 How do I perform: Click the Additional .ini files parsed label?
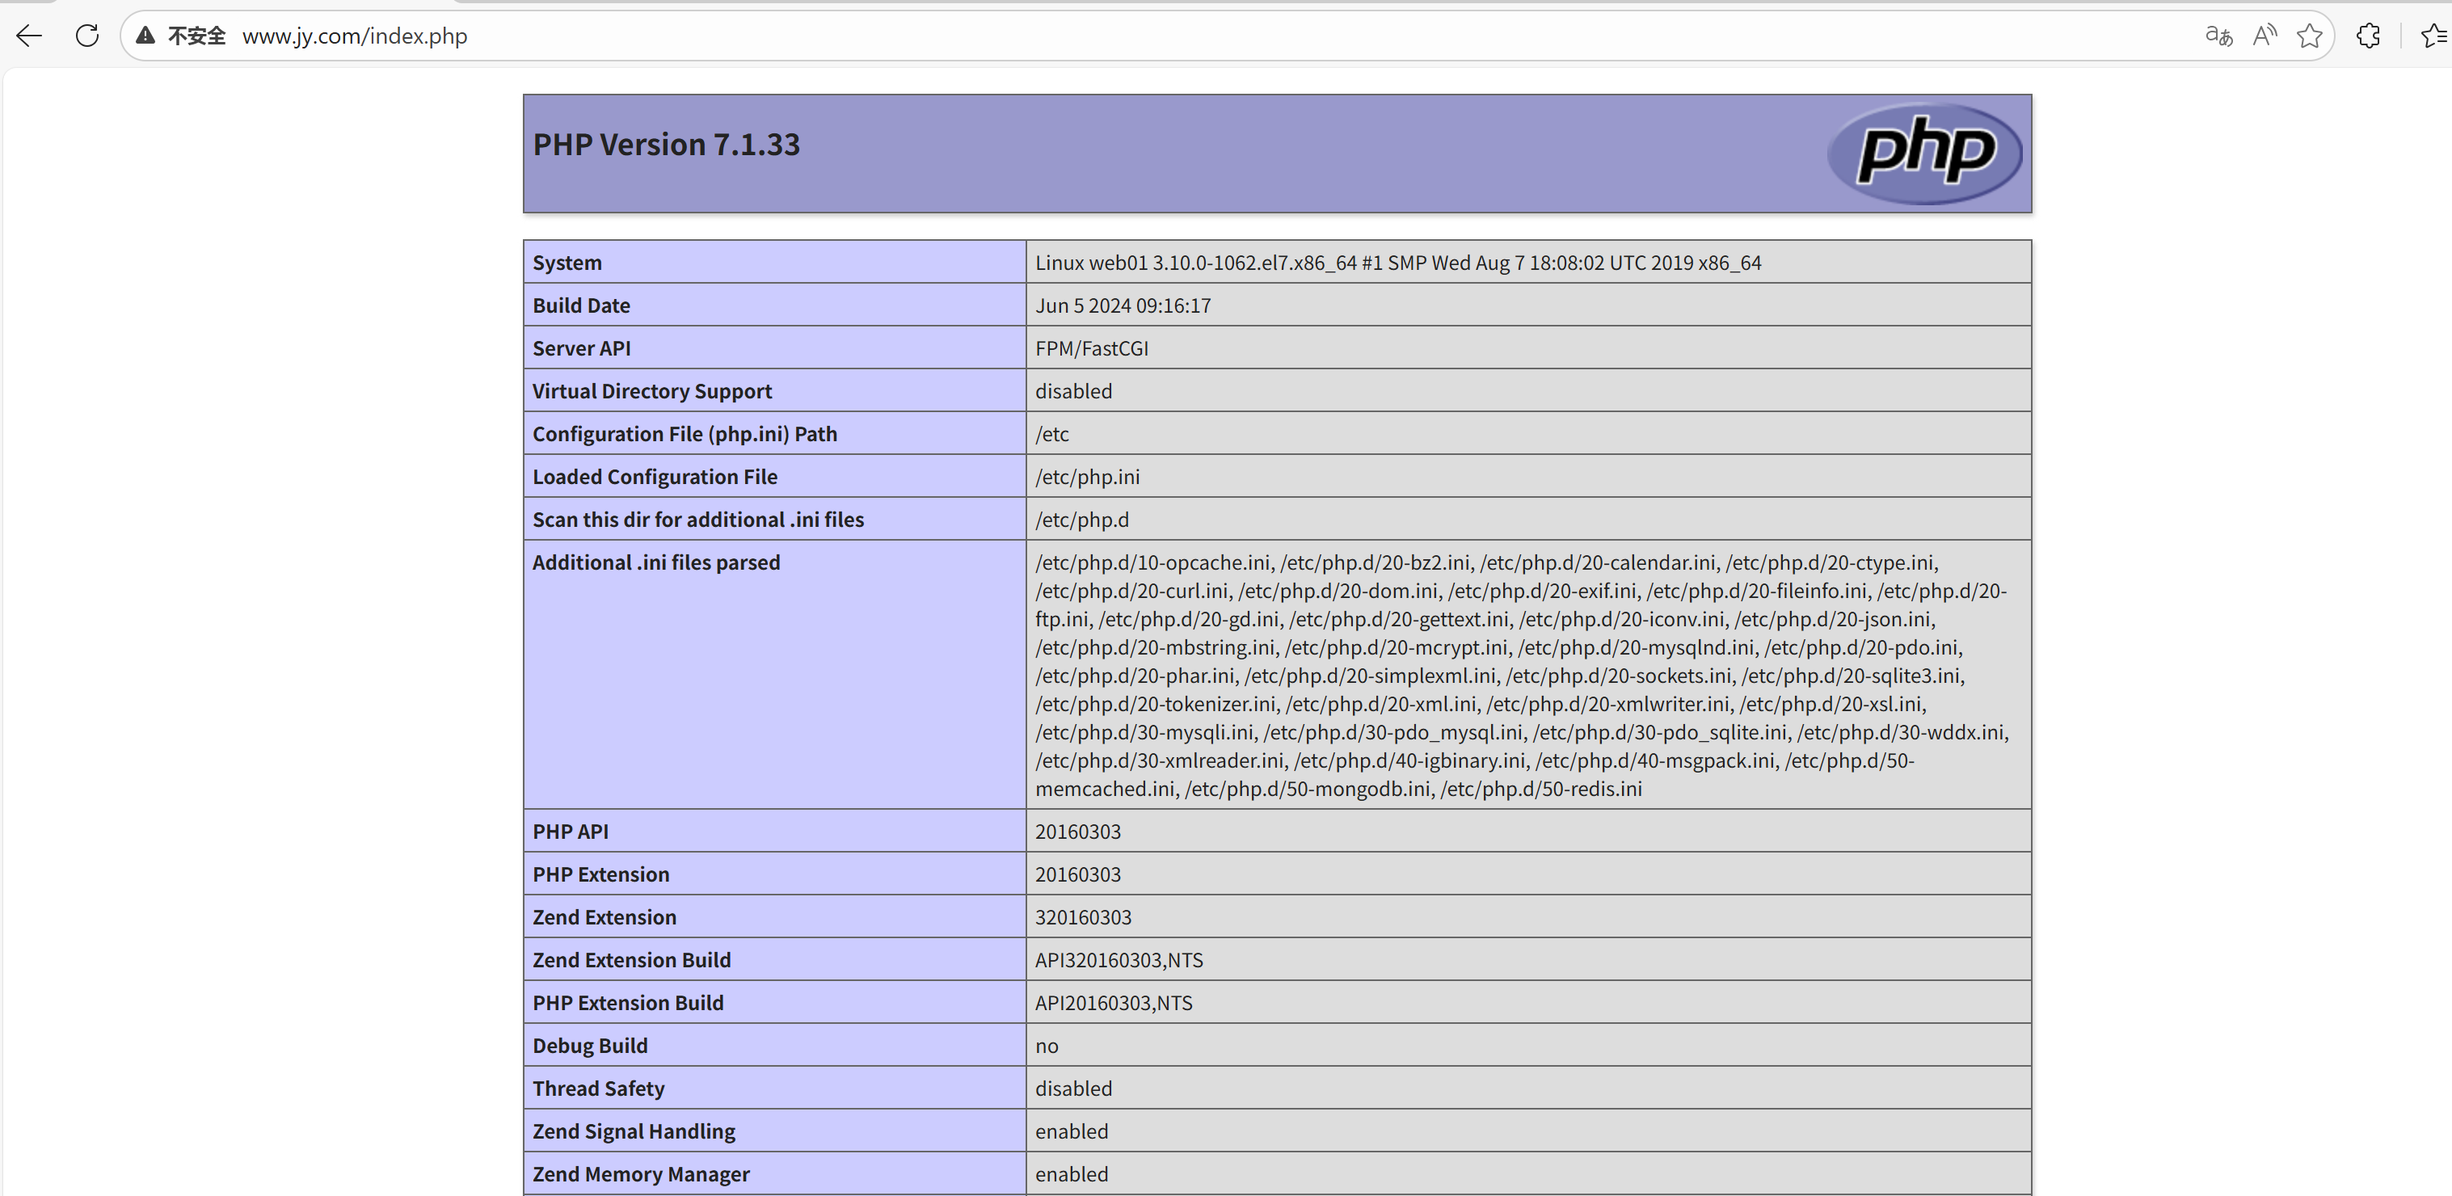point(656,562)
